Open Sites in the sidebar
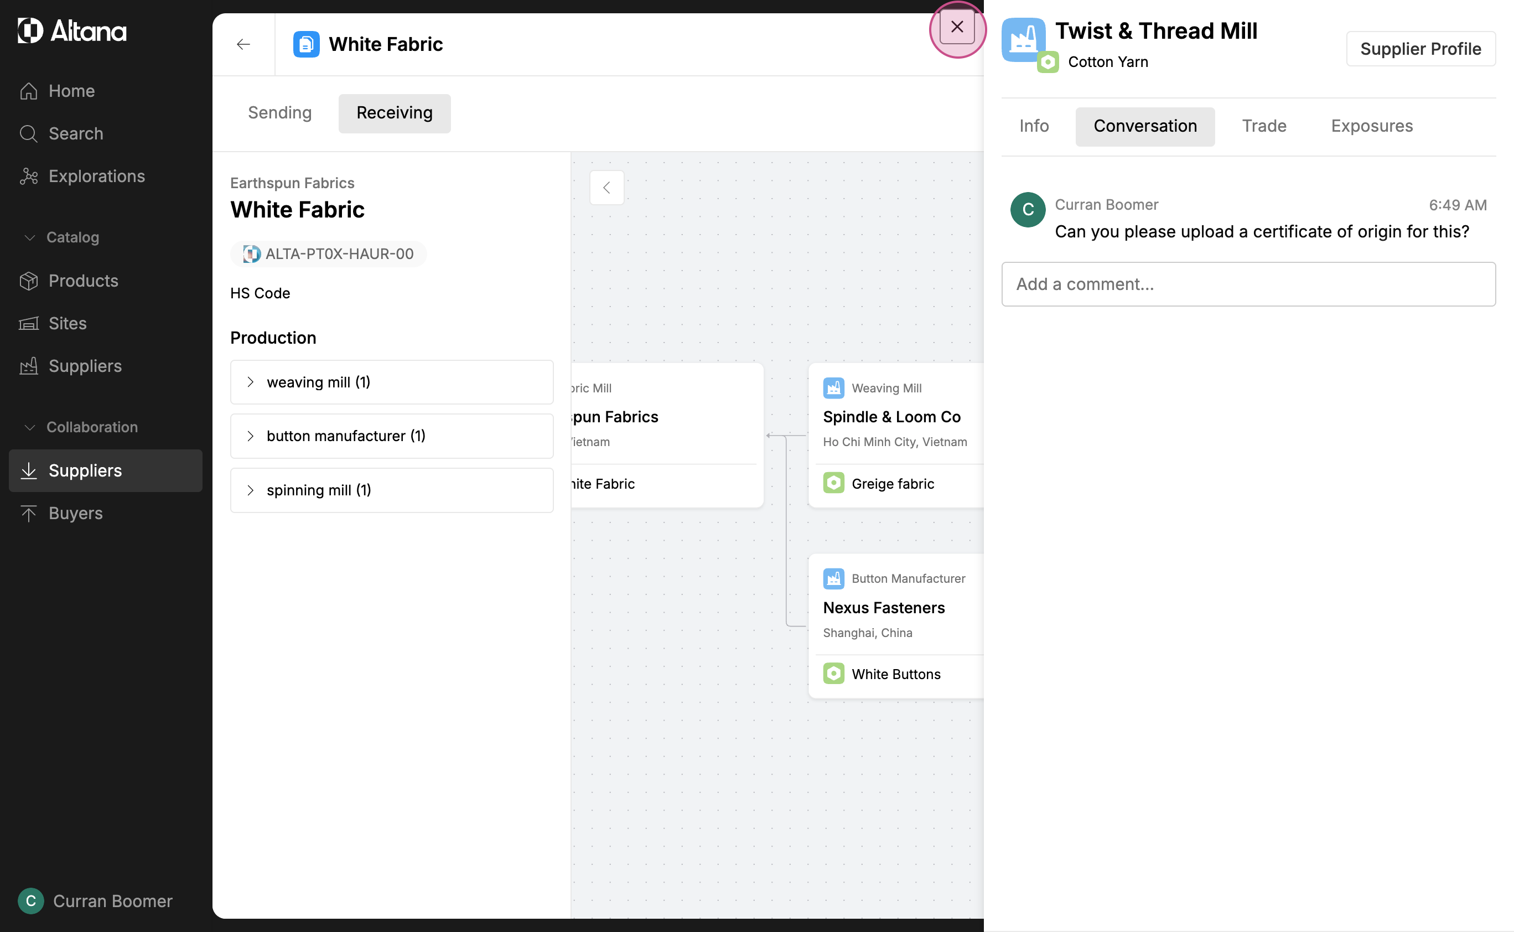 [x=67, y=323]
